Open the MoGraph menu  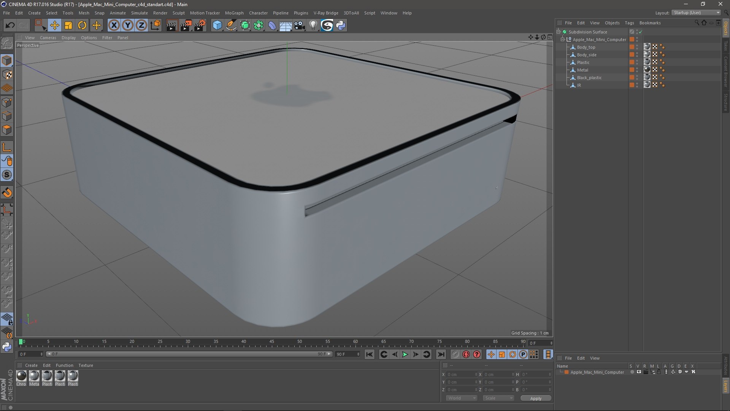pos(234,13)
